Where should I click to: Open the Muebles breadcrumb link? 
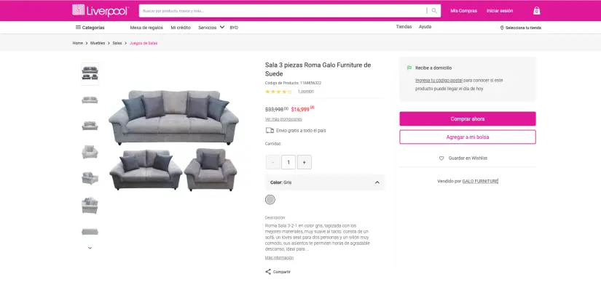(98, 43)
